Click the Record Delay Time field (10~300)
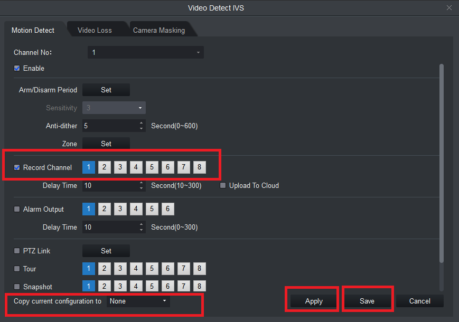 click(110, 185)
